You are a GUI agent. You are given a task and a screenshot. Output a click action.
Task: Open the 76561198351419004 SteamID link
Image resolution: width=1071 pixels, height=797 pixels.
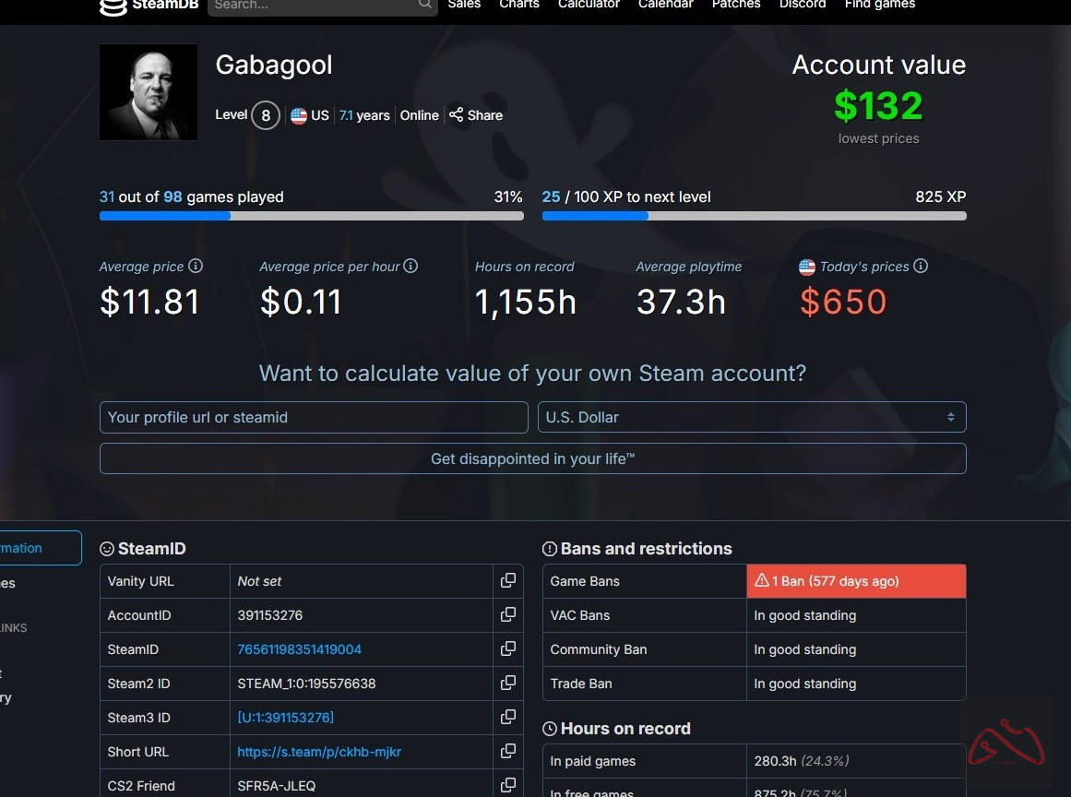tap(299, 649)
